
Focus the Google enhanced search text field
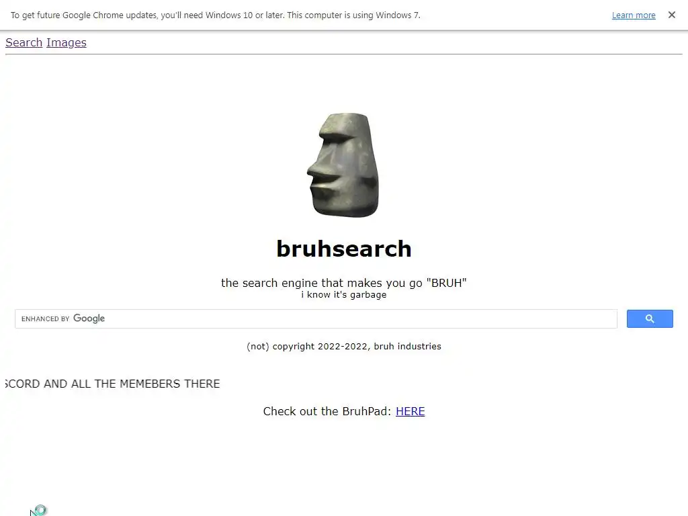click(316, 318)
